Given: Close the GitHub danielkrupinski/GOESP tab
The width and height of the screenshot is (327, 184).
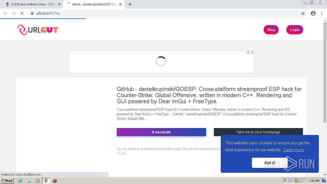Looking at the screenshot, I should 120,4.
